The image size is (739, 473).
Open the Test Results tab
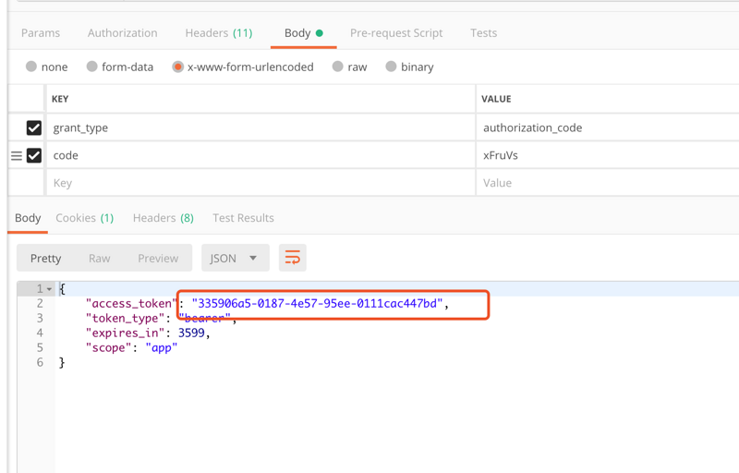[243, 218]
